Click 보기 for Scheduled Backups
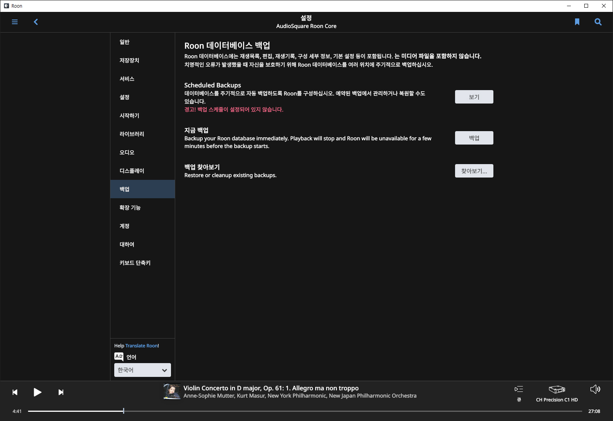Image resolution: width=613 pixels, height=421 pixels. point(474,97)
